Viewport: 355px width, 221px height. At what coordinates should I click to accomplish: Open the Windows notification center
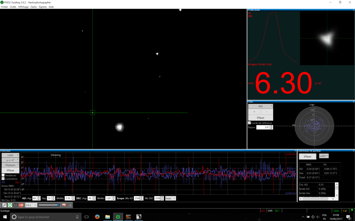pyautogui.click(x=349, y=217)
